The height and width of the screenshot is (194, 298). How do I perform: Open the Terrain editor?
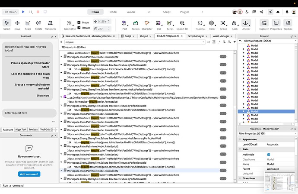pos(136,25)
